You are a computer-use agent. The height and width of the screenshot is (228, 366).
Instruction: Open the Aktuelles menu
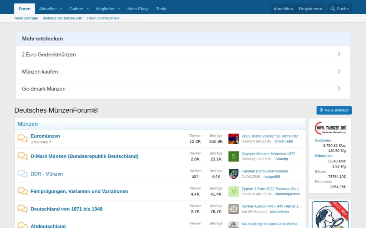point(48,9)
